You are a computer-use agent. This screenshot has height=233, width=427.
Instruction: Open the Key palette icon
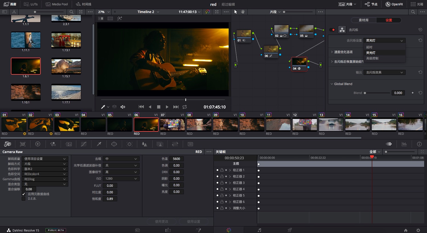[x=160, y=144]
